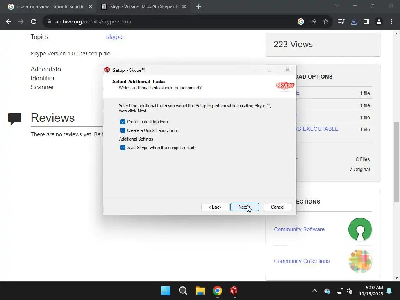Click Community Software green thumbnail
This screenshot has height=300, width=400.
(360, 229)
